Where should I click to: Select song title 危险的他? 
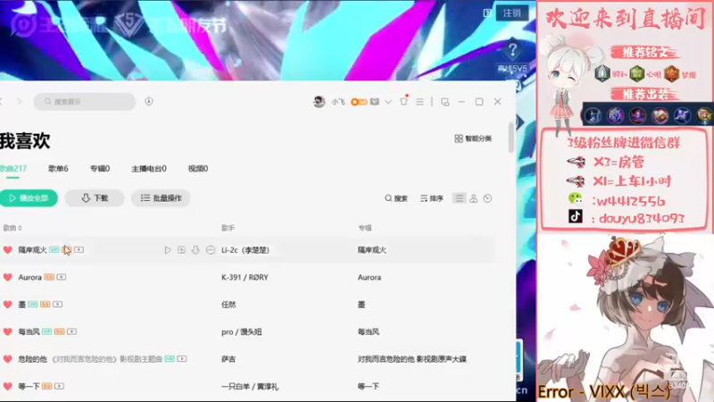tap(32, 359)
